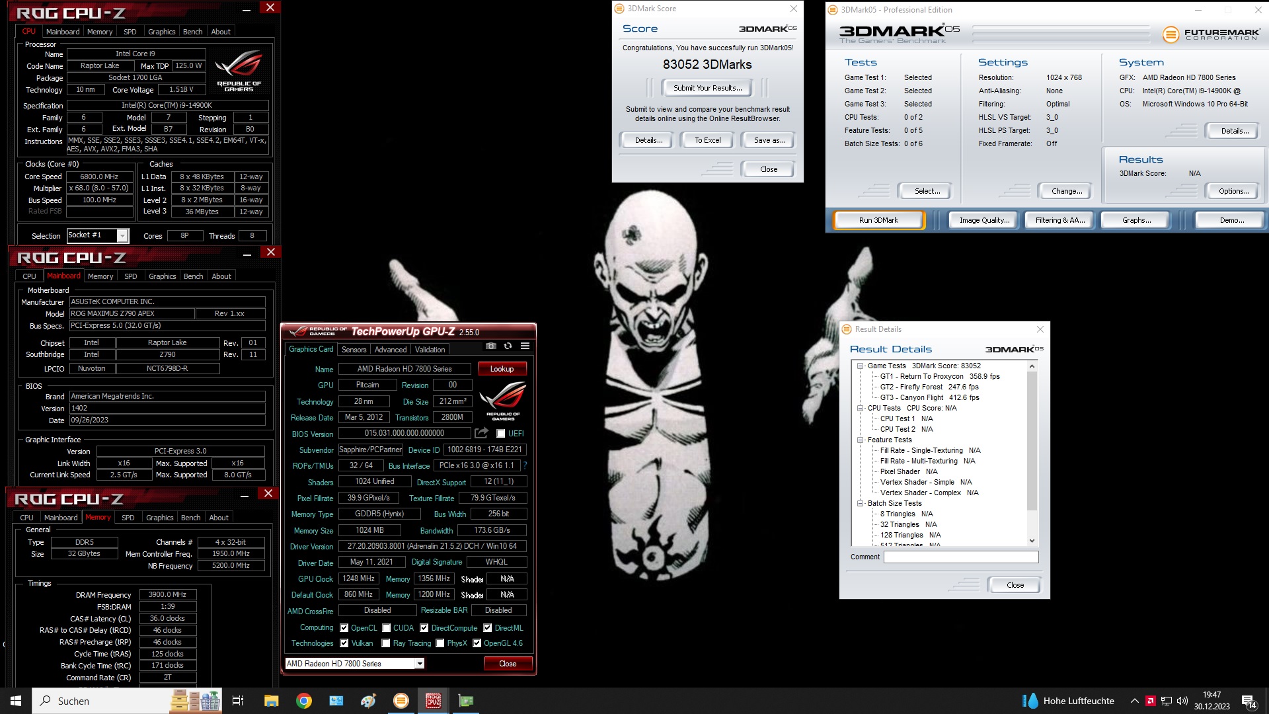The height and width of the screenshot is (714, 1269).
Task: Open the Validation tab in GPU-Z
Action: pyautogui.click(x=430, y=350)
